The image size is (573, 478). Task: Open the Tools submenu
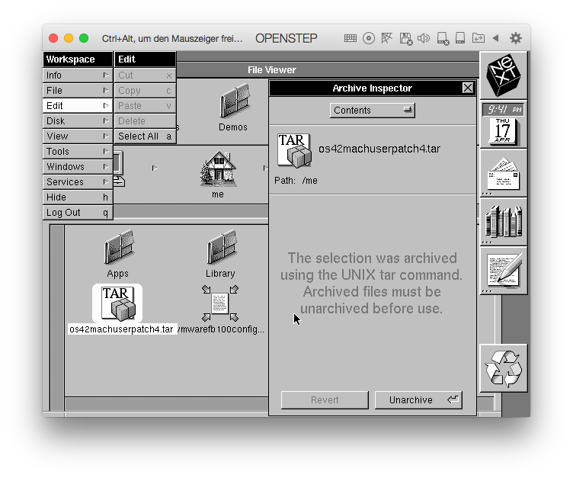click(78, 152)
